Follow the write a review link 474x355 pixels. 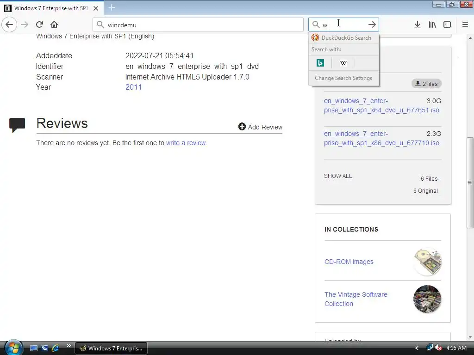pos(187,143)
